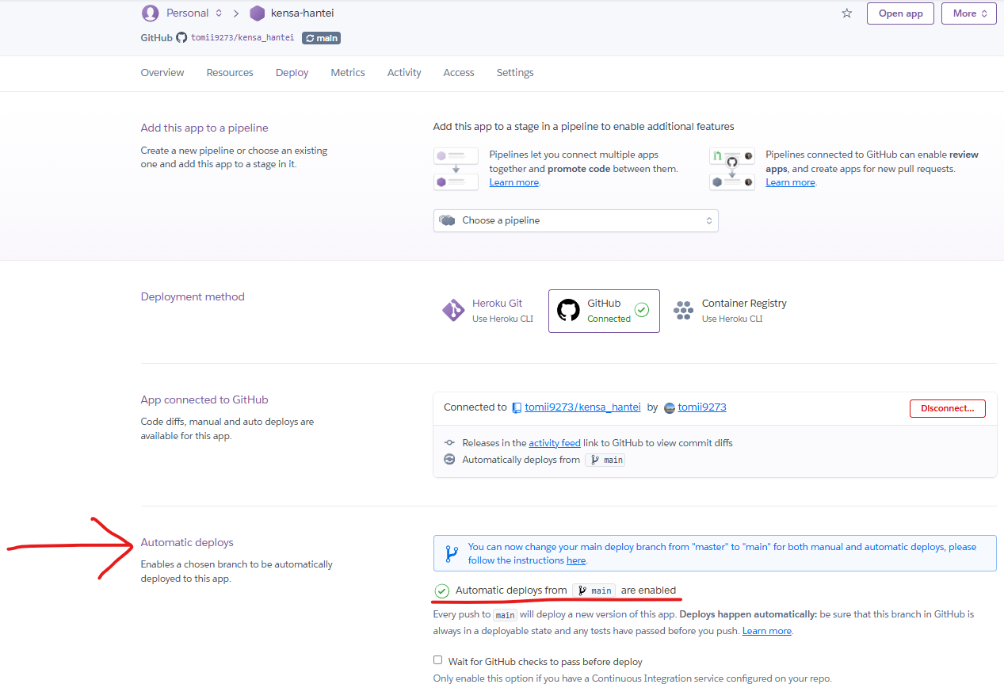This screenshot has width=1004, height=688.
Task: Open the tomii9273 user profile link
Action: 702,407
